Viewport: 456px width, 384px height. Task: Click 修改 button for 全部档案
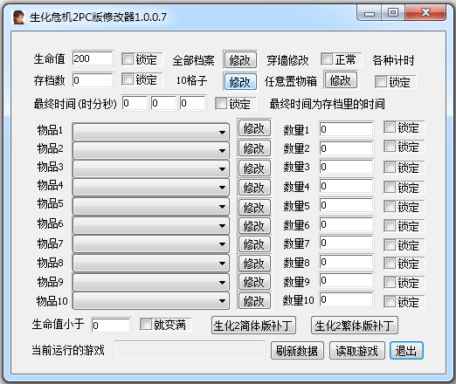pyautogui.click(x=240, y=60)
